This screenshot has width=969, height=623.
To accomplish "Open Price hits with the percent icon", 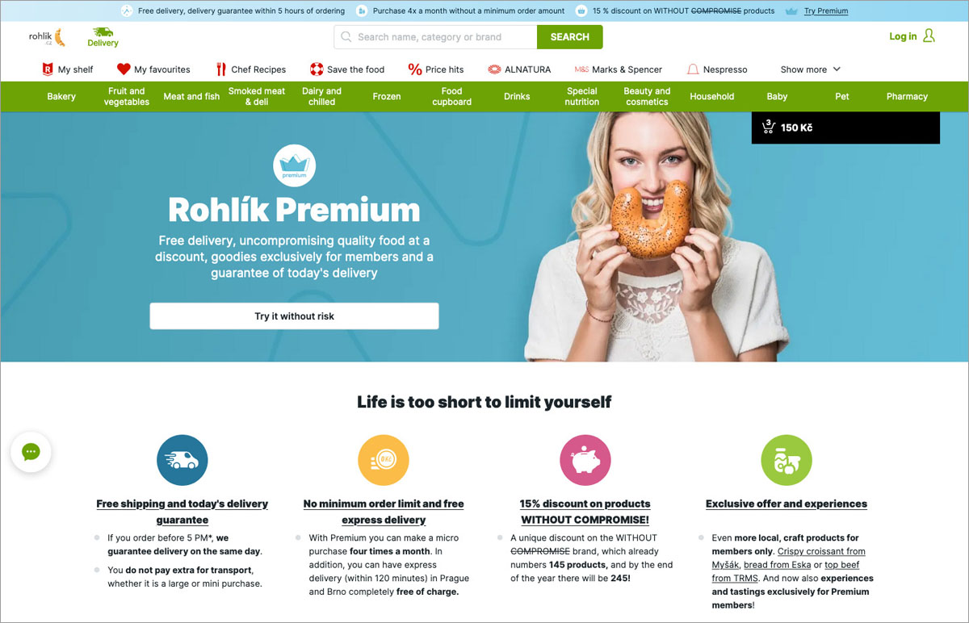I will (415, 69).
